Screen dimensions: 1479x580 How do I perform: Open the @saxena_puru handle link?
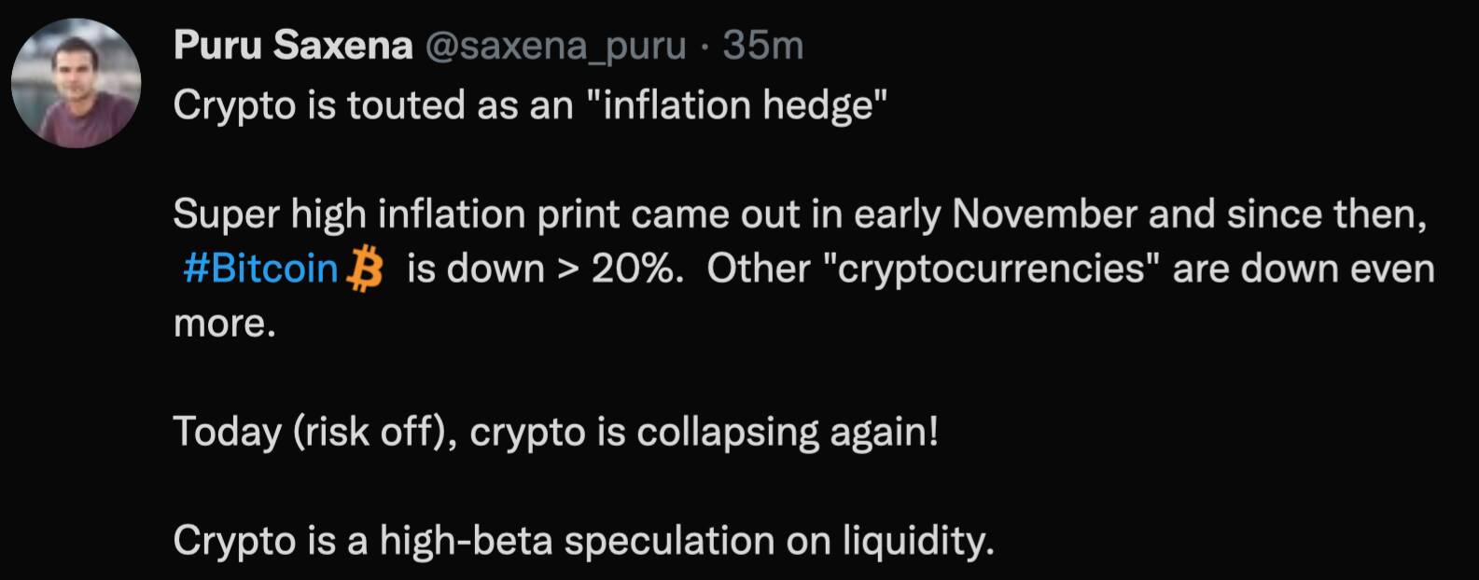tap(556, 46)
